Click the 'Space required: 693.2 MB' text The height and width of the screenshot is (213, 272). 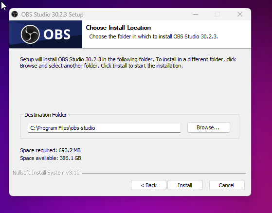coord(50,150)
